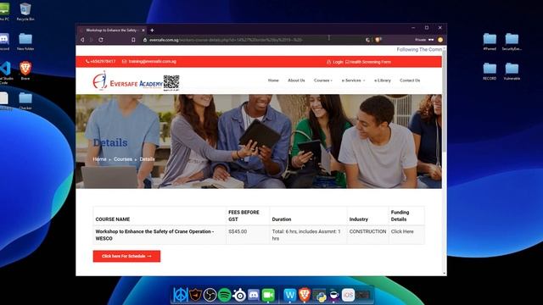The image size is (543, 305).
Task: Go back using browser back arrow
Action: [x=82, y=40]
